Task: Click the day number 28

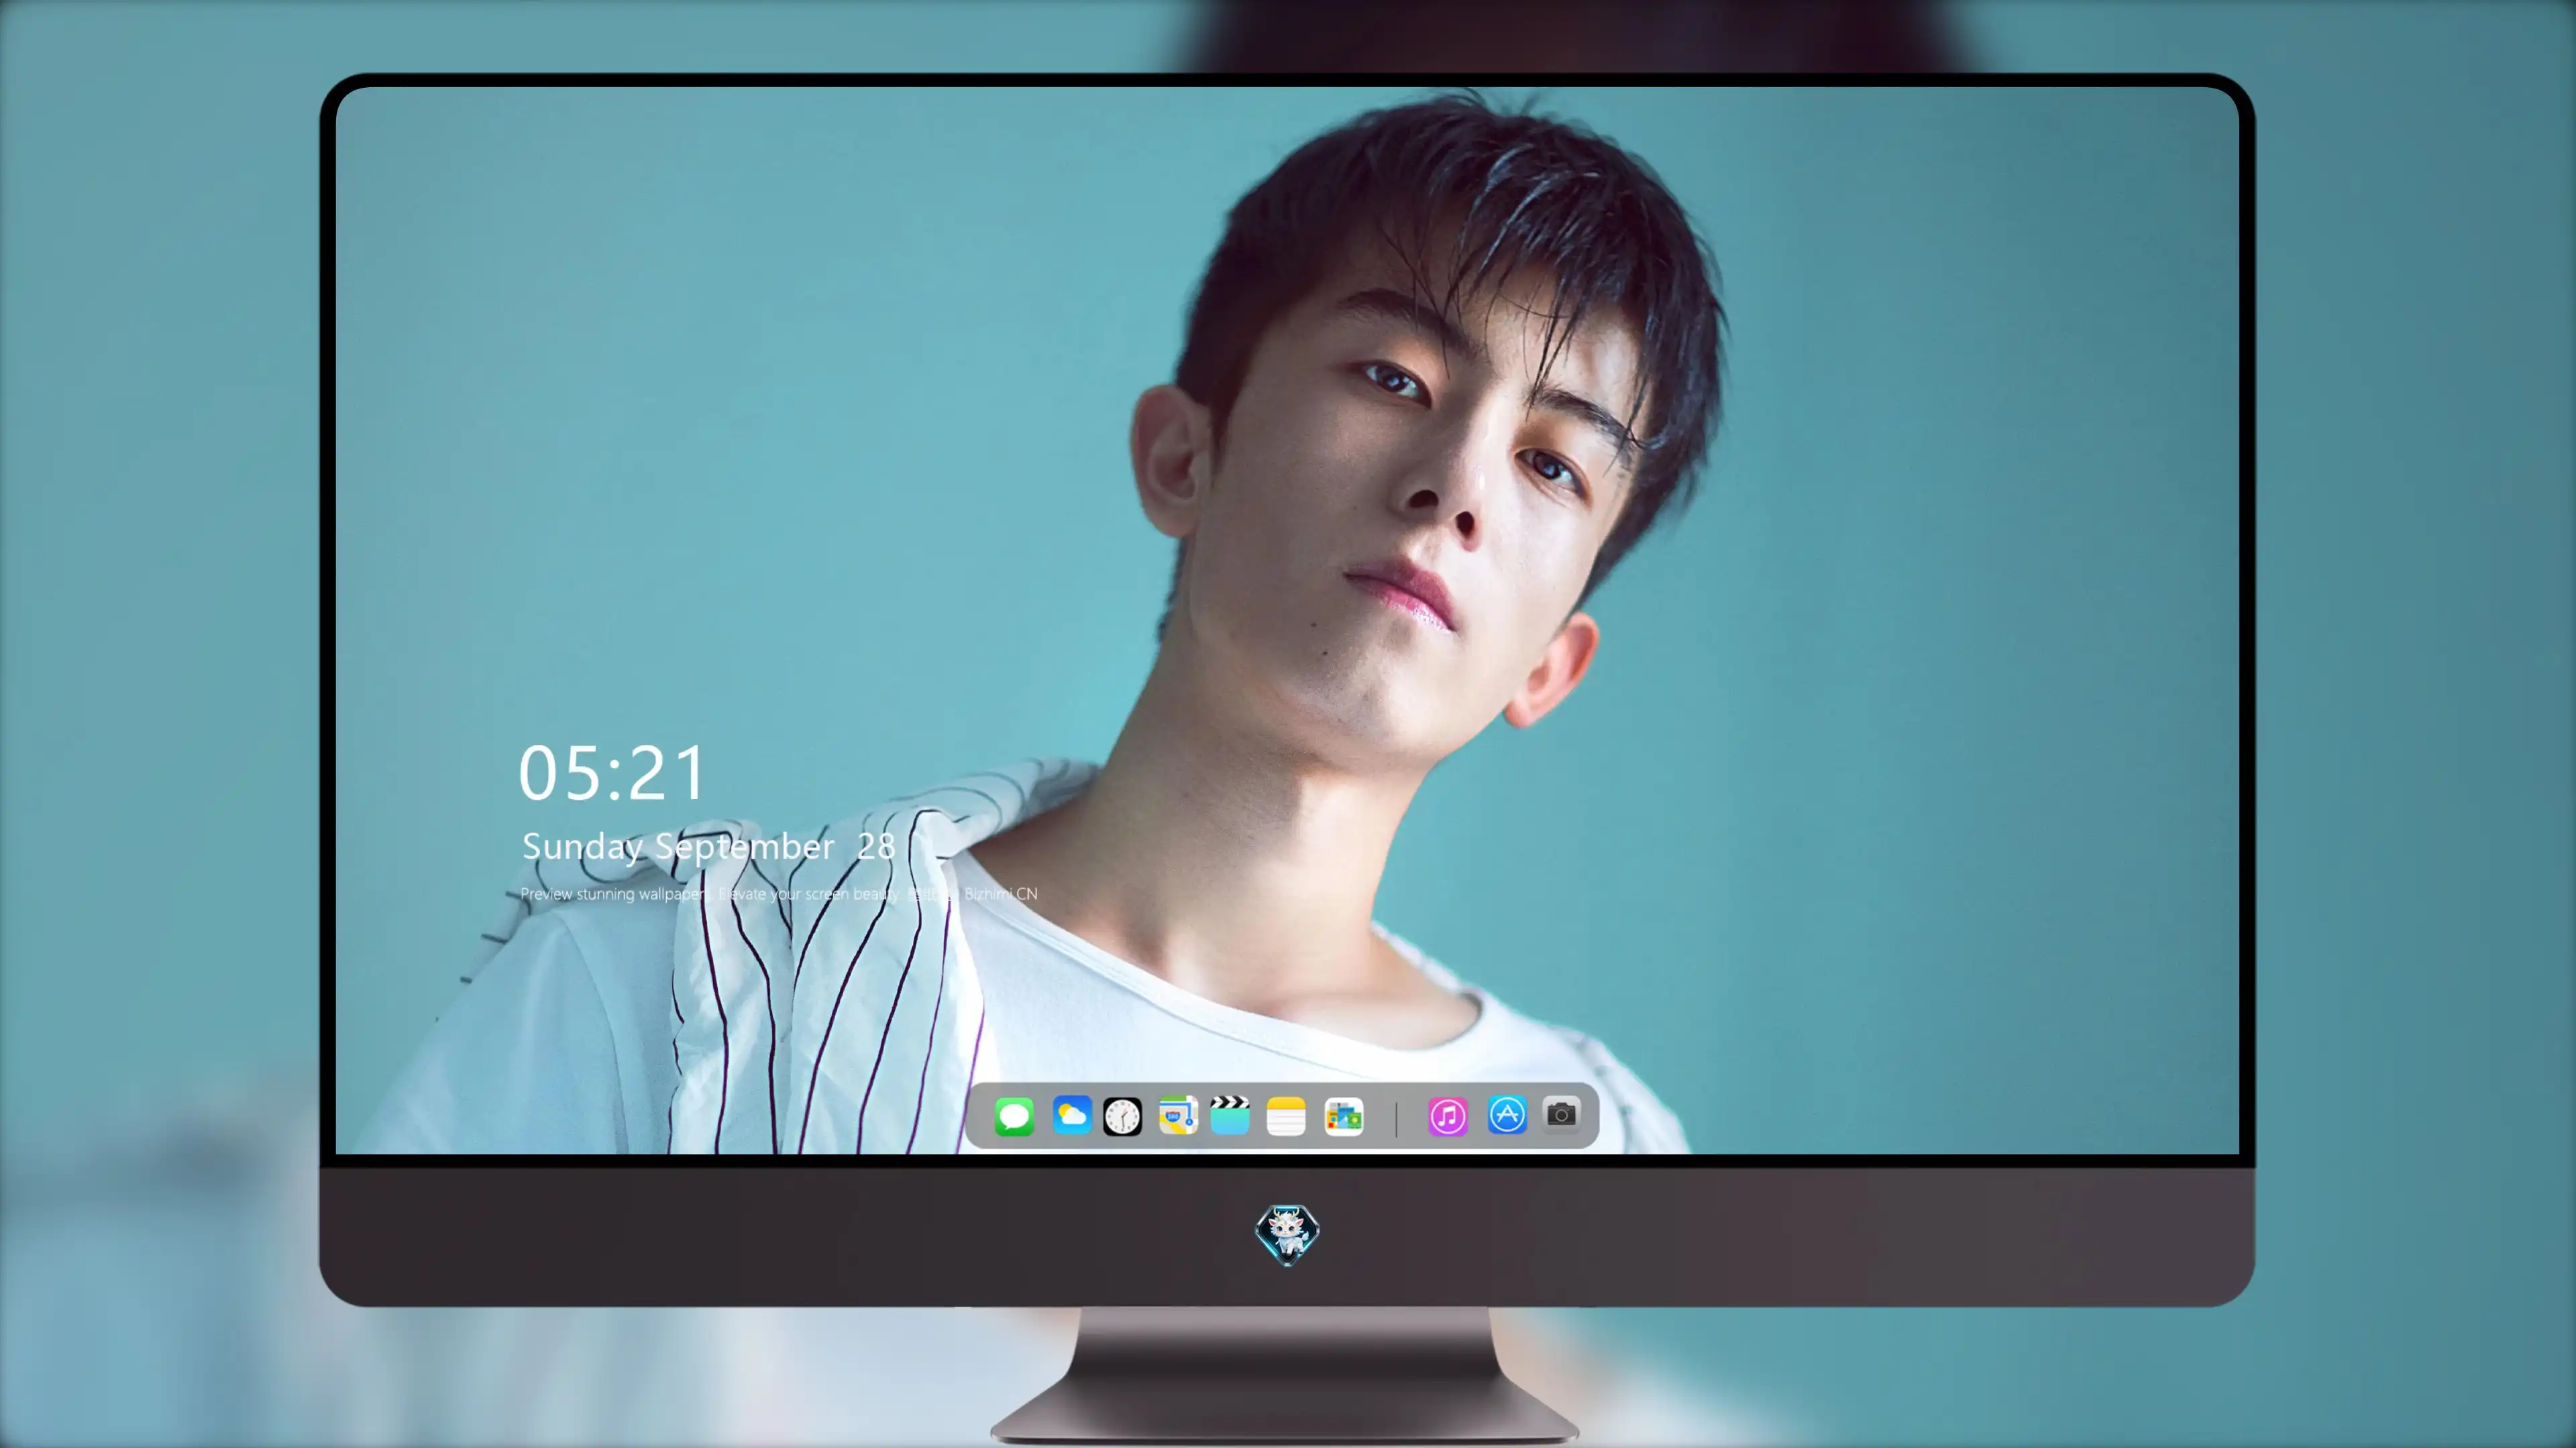Action: [876, 847]
